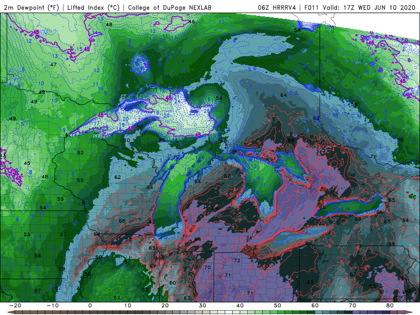Click the '30' color scale label

(203, 306)
